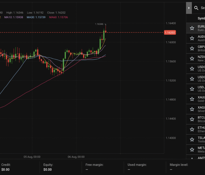Viewport: 205px width, 175px height.
Task: Open the EUR symbol row
Action: pyautogui.click(x=201, y=28)
